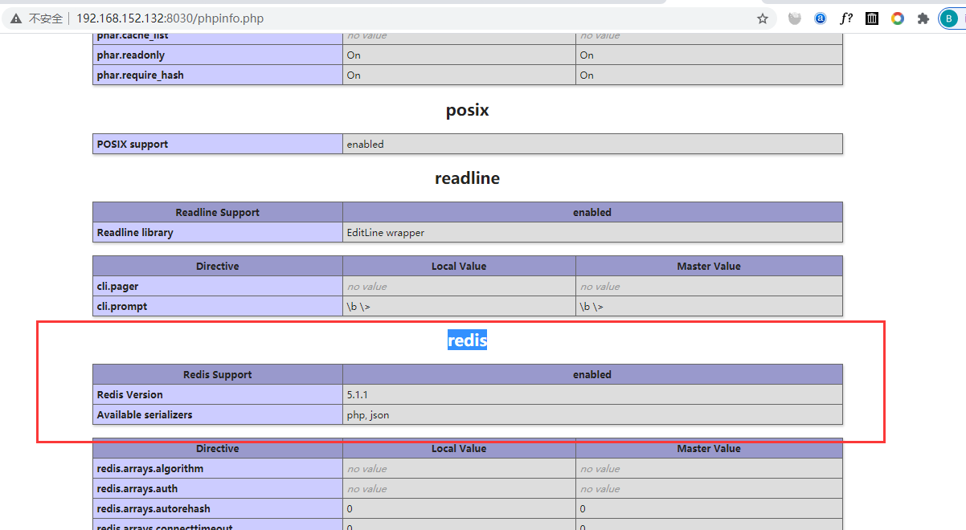Select the 'cli.pager' directive cell
This screenshot has height=530, width=966.
(x=218, y=286)
